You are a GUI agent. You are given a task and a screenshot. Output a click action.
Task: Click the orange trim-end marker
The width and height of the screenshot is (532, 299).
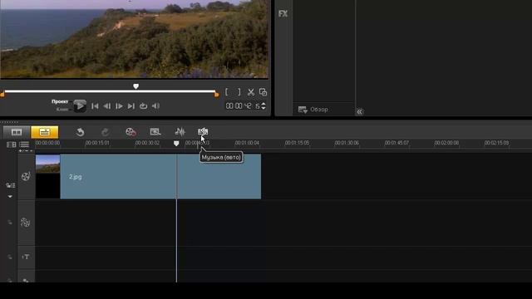coord(217,95)
